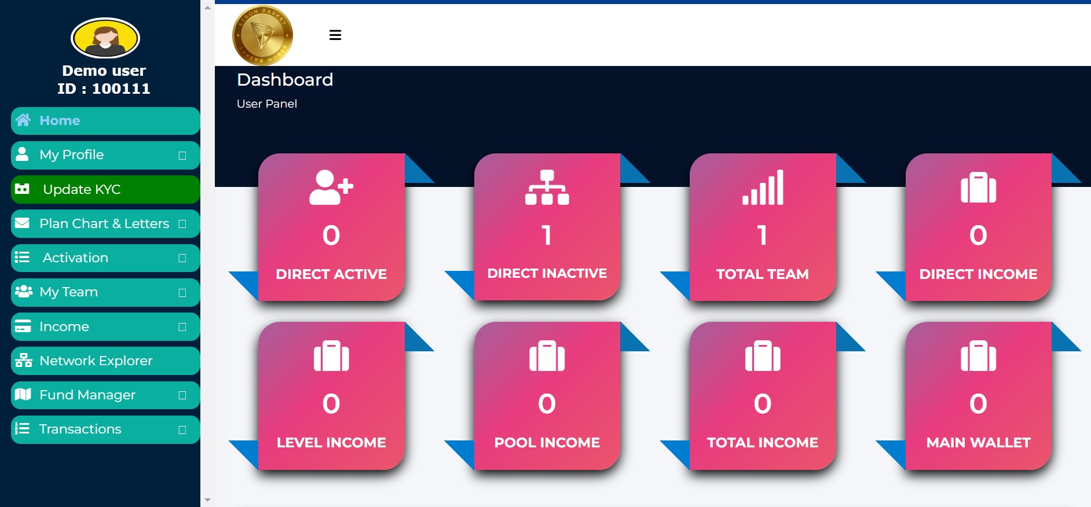1091x507 pixels.
Task: Click the Direct Income briefcase icon
Action: pyautogui.click(x=978, y=188)
